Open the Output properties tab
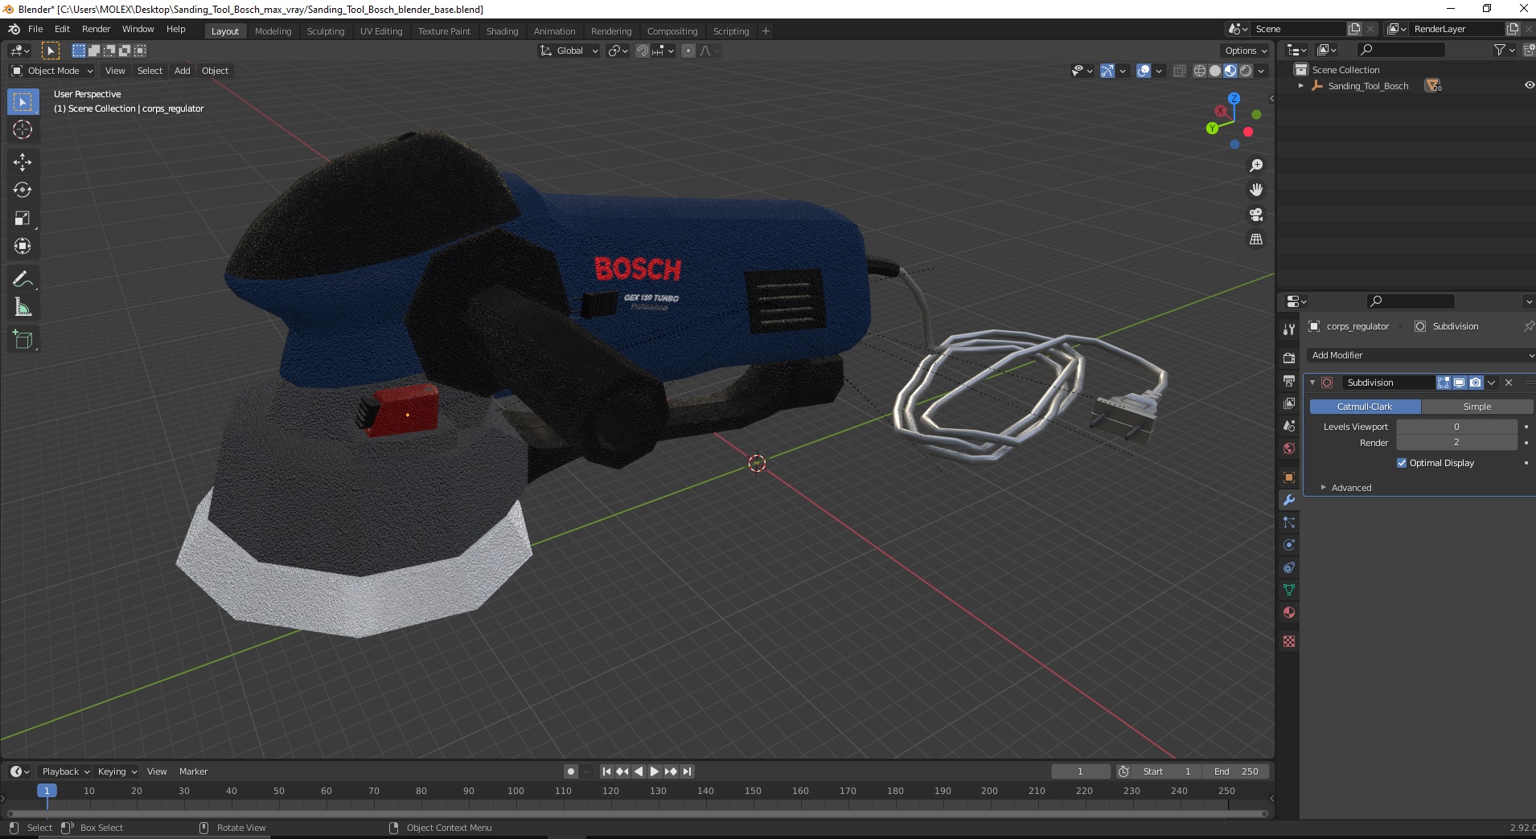This screenshot has width=1536, height=839. point(1289,380)
